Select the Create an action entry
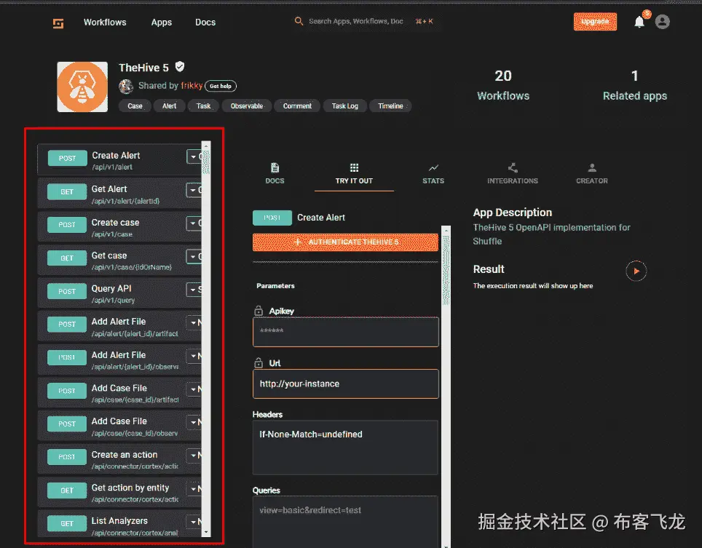702x548 pixels. coord(119,459)
